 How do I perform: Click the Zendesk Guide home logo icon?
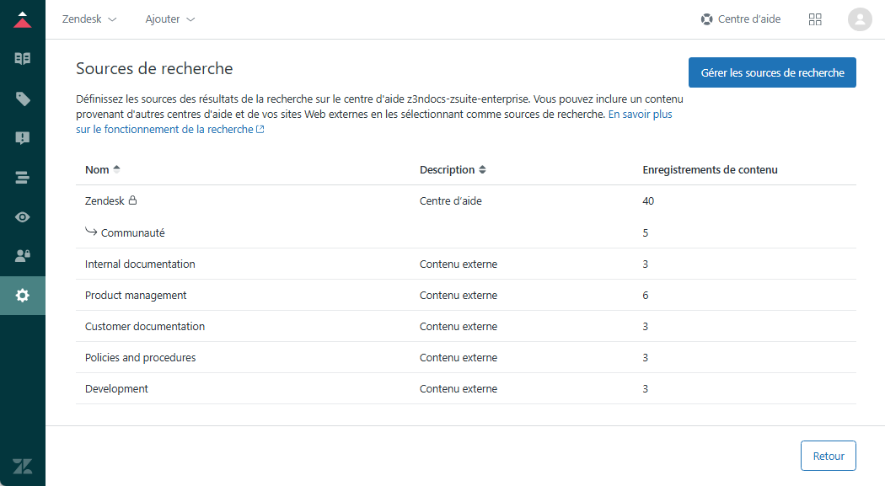pos(23,19)
